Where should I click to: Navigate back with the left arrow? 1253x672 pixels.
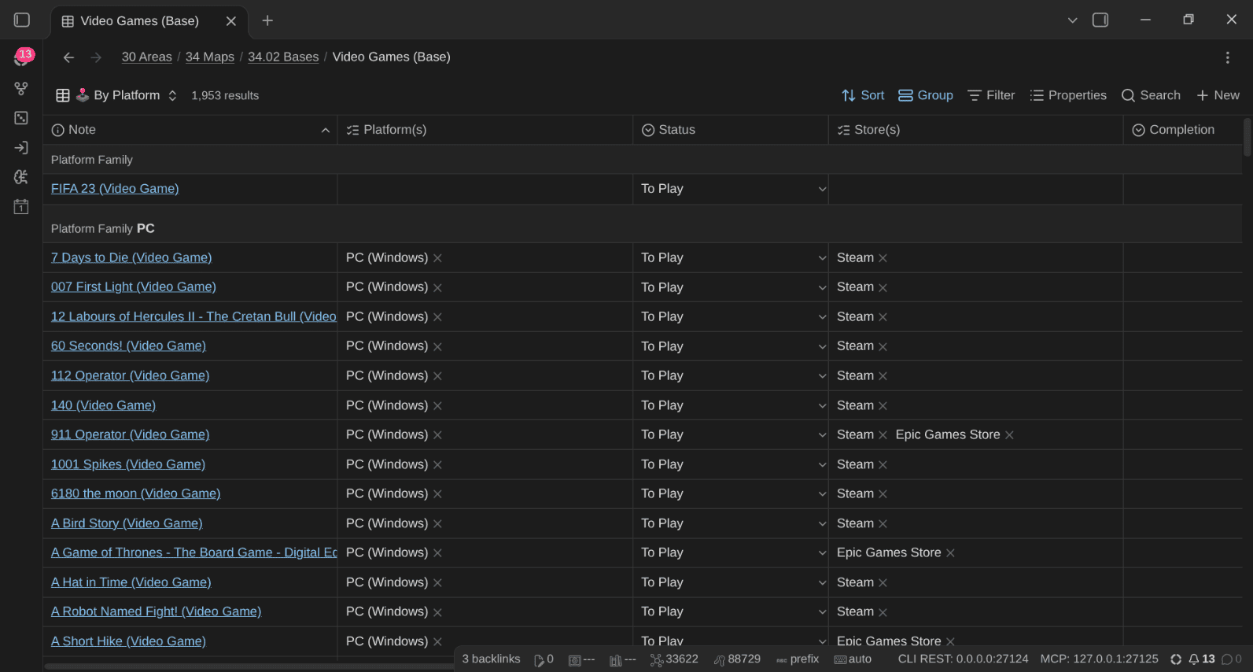68,57
